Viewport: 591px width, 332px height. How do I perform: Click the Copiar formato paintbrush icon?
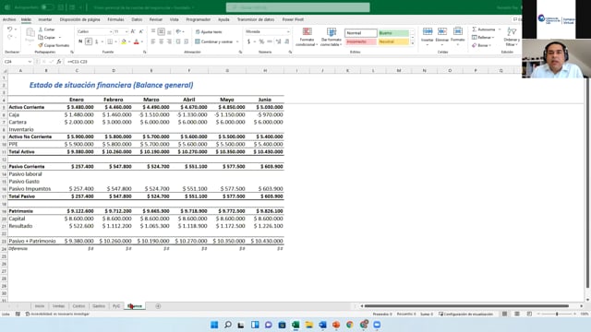click(x=40, y=45)
